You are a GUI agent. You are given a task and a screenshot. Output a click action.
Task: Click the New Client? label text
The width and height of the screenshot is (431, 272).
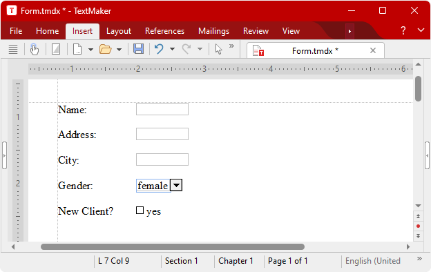click(x=86, y=211)
